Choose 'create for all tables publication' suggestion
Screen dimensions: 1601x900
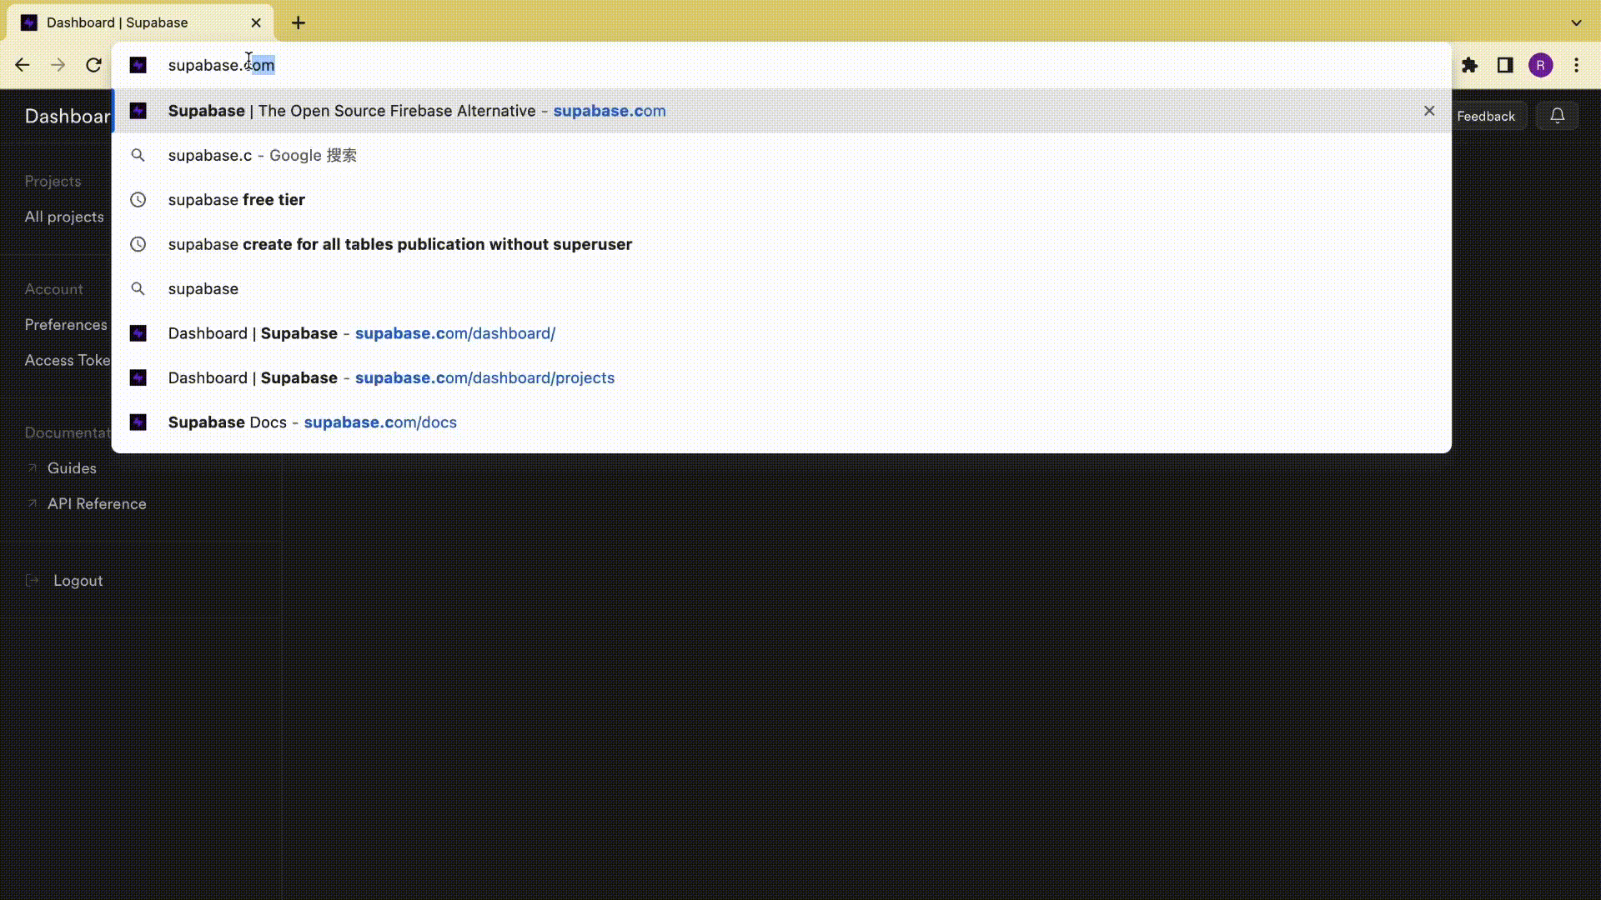(781, 244)
